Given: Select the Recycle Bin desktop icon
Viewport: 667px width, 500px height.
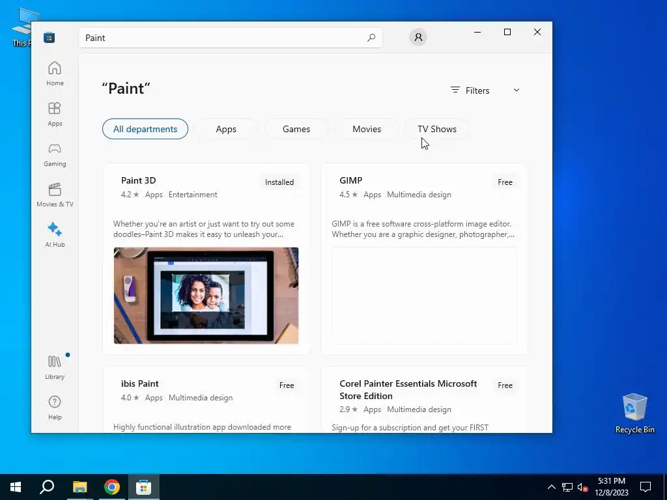Looking at the screenshot, I should click(634, 413).
